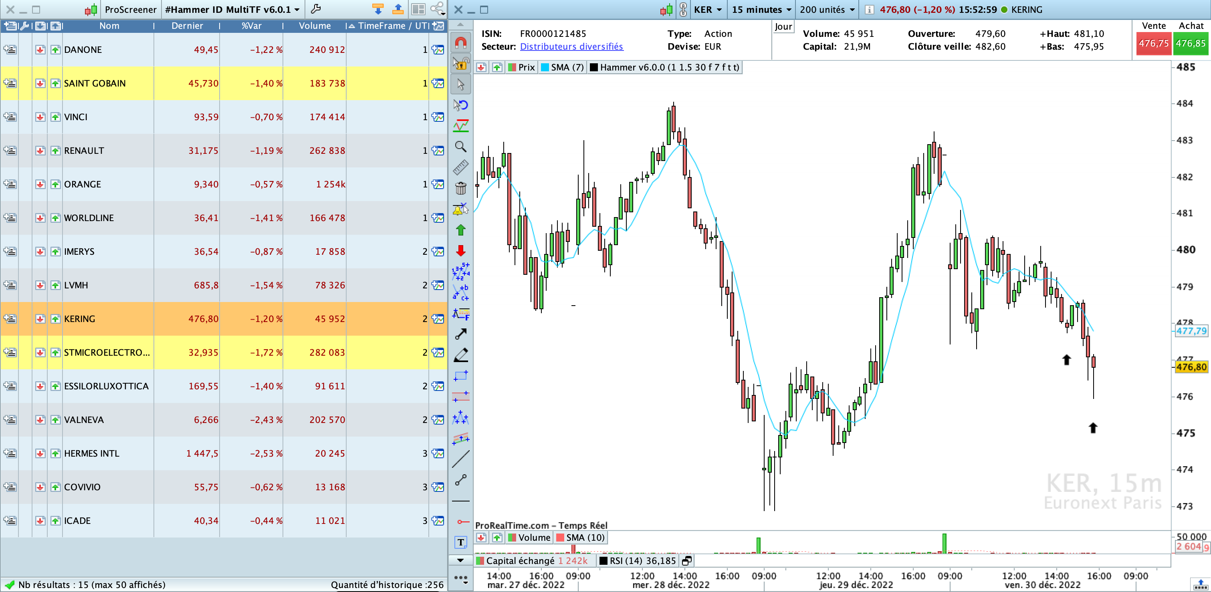Select the diagonal arrow drawing tool
The image size is (1211, 592).
461,334
